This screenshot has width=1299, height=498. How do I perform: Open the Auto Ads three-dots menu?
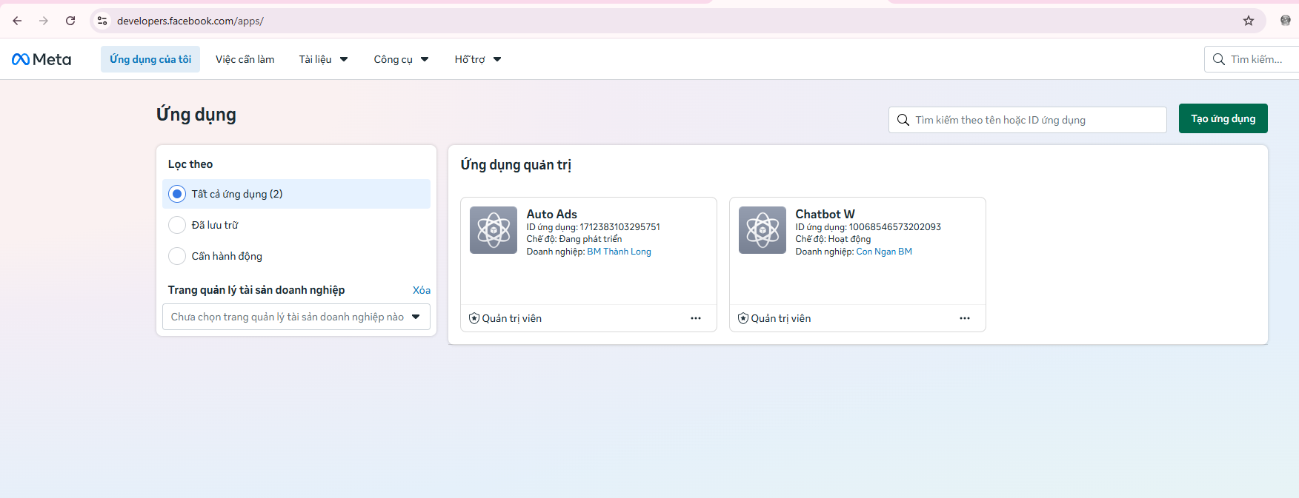point(696,318)
